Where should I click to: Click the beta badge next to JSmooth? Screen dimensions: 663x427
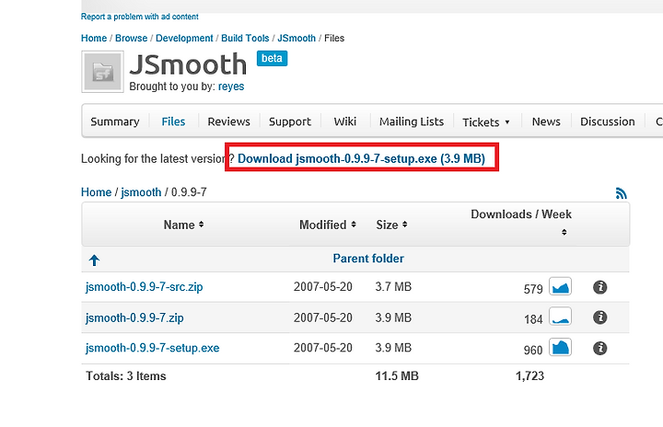[x=272, y=58]
